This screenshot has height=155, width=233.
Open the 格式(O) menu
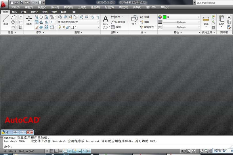(68, 7)
